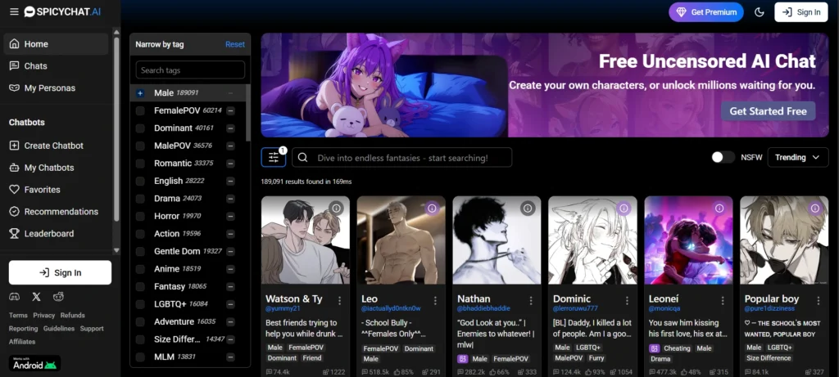
Task: Open Discord icon in sidebar footer
Action: 15,296
